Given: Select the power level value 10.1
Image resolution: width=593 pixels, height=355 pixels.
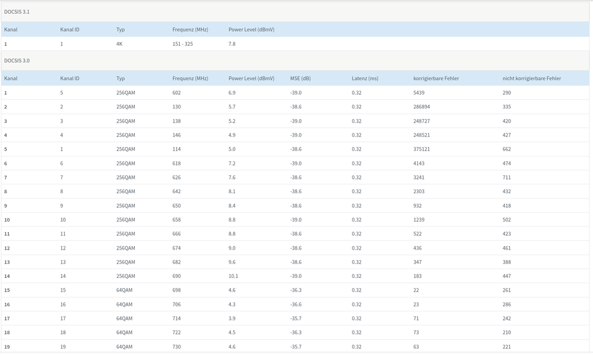Looking at the screenshot, I should [x=233, y=276].
